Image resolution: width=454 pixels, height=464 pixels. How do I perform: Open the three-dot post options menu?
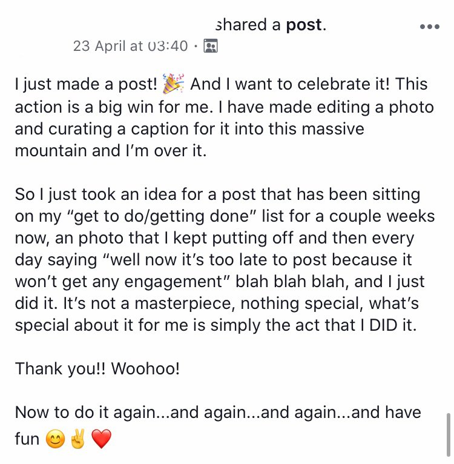(x=429, y=27)
